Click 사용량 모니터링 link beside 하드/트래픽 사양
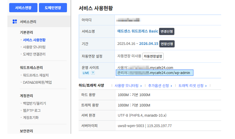This screenshot has height=139, width=235. coord(126,86)
